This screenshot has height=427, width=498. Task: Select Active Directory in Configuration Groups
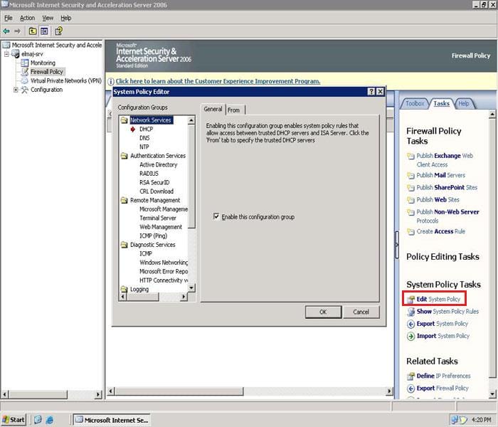[x=158, y=164]
